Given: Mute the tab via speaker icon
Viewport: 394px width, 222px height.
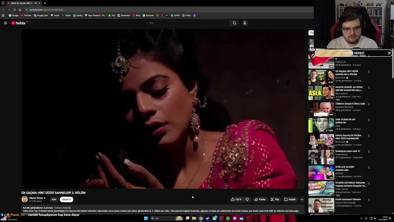Looking at the screenshot, I should pyautogui.click(x=36, y=3).
